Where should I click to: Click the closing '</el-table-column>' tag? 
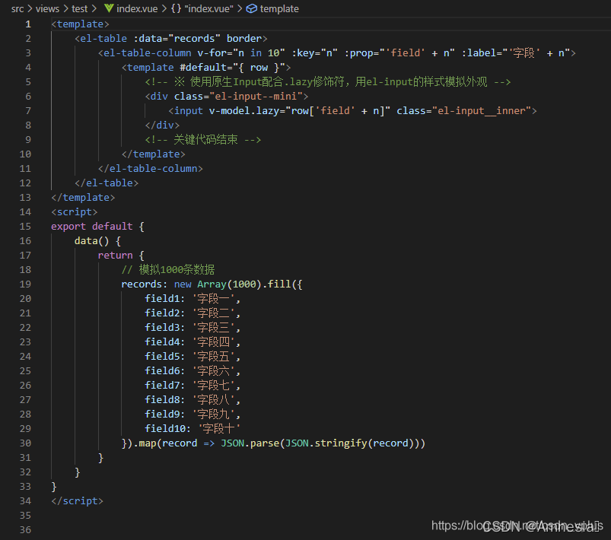click(x=151, y=169)
